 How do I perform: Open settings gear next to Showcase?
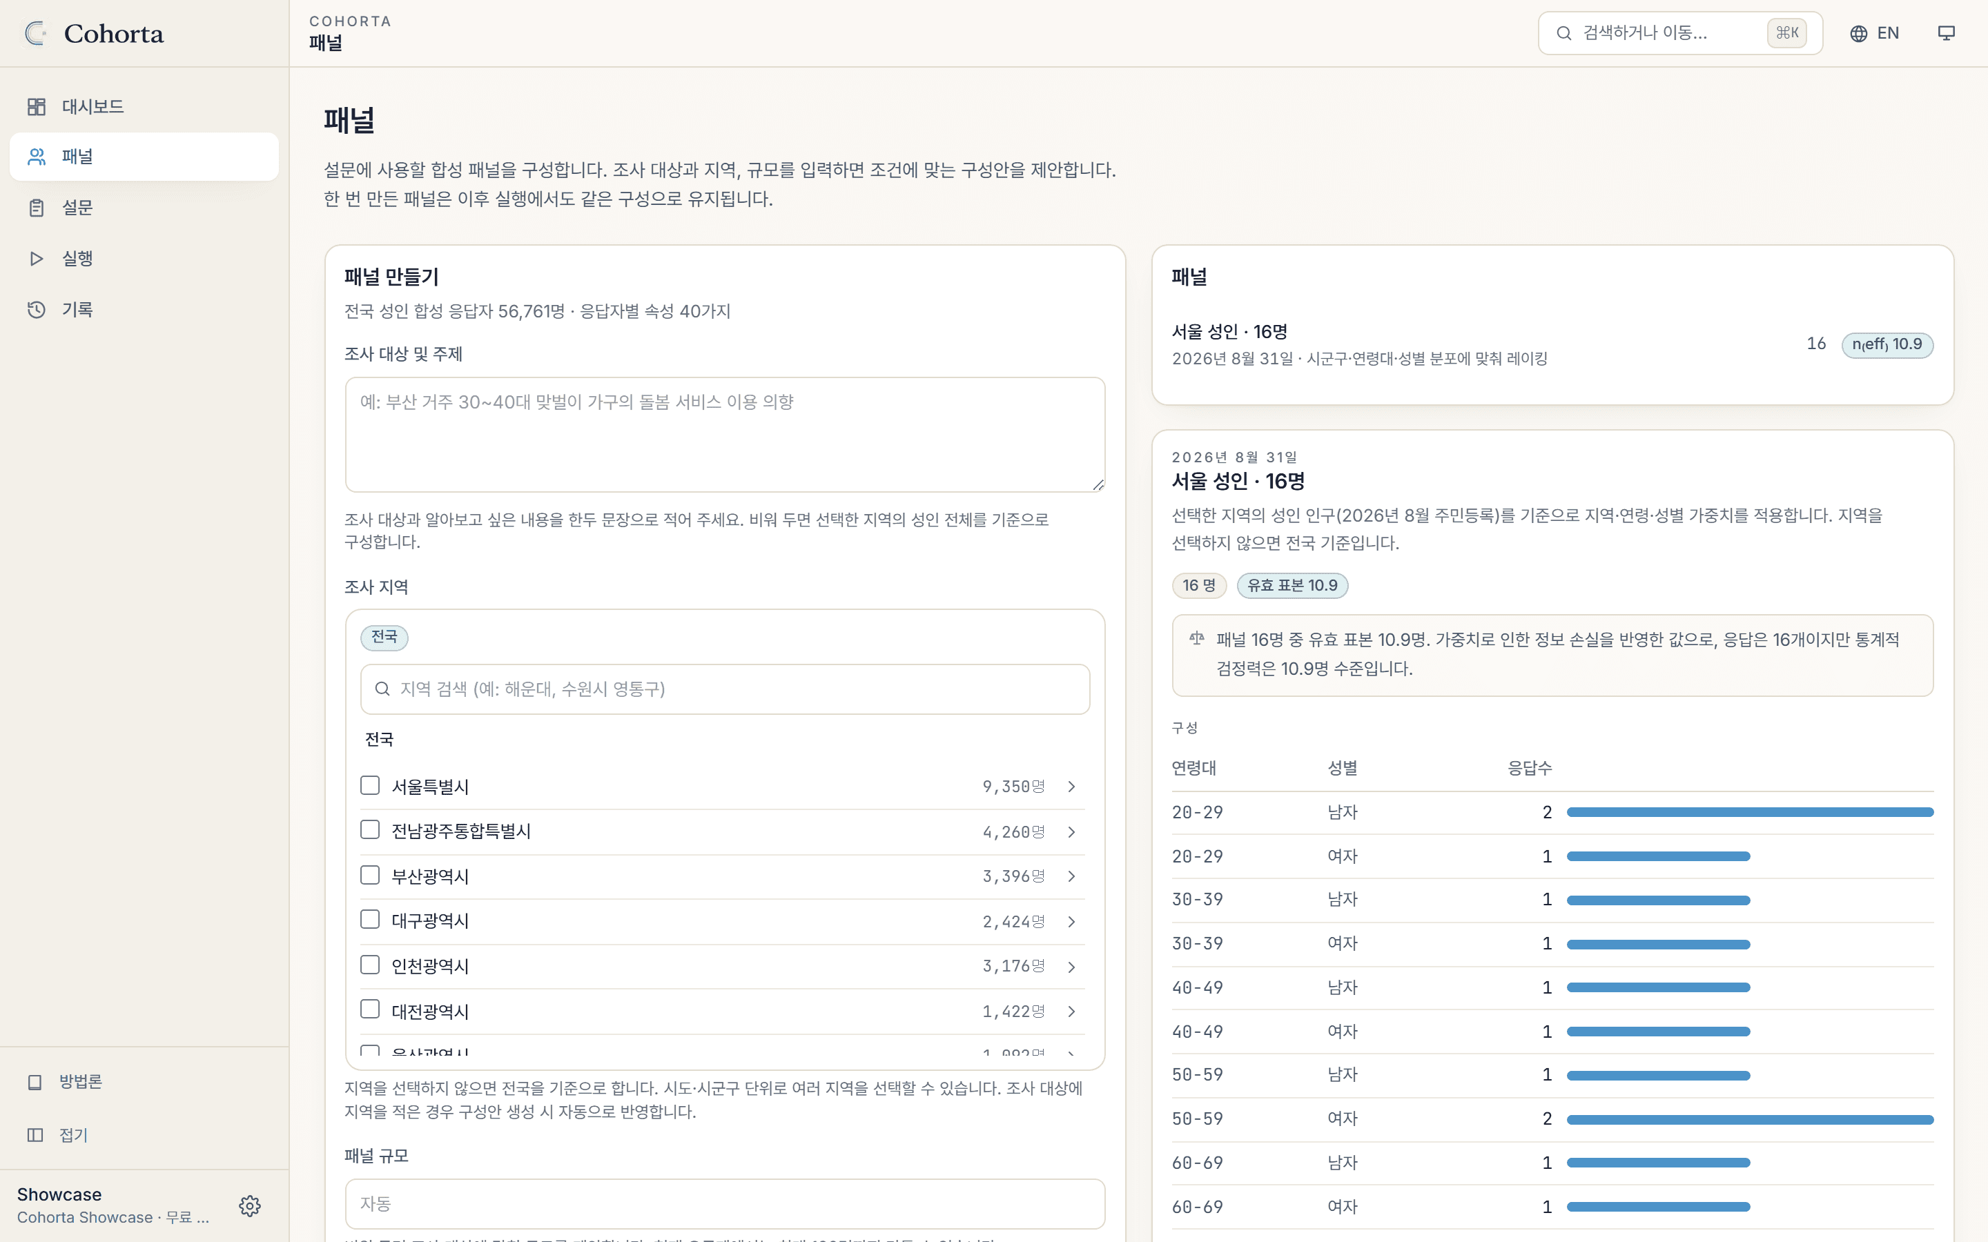point(250,1205)
